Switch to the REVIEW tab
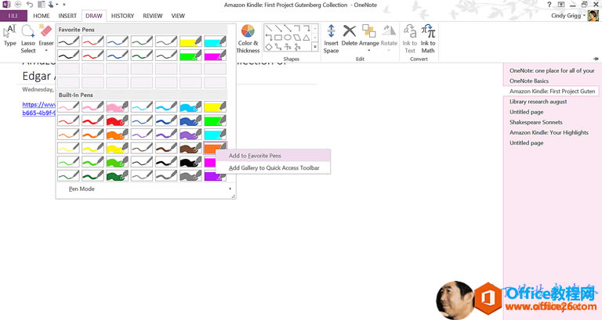Viewport: 602px width, 320px height. (x=152, y=16)
